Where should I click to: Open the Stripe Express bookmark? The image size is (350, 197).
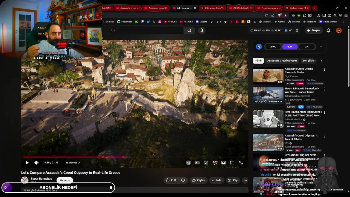pyautogui.click(x=328, y=22)
